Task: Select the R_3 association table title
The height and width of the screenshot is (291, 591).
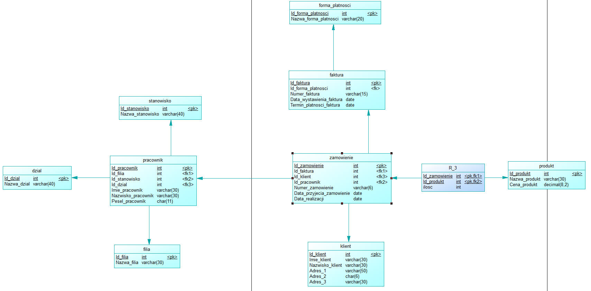Action: click(453, 168)
